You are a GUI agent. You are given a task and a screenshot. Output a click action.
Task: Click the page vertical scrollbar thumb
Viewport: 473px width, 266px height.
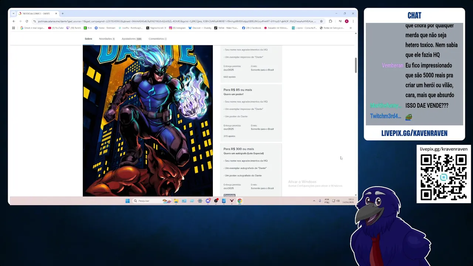click(356, 65)
